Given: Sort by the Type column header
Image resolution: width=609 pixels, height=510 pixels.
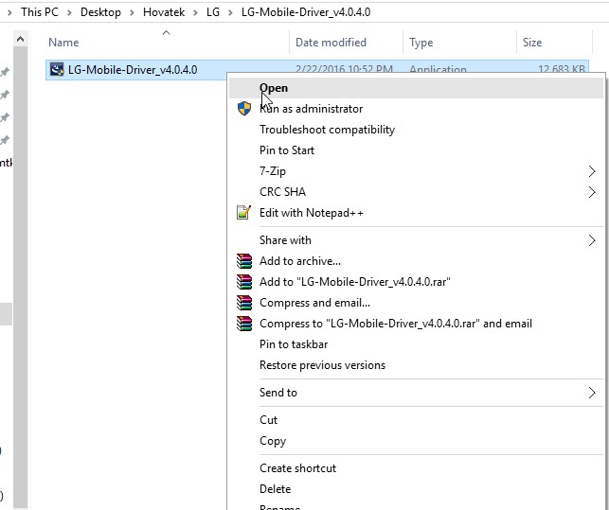Looking at the screenshot, I should [460, 43].
